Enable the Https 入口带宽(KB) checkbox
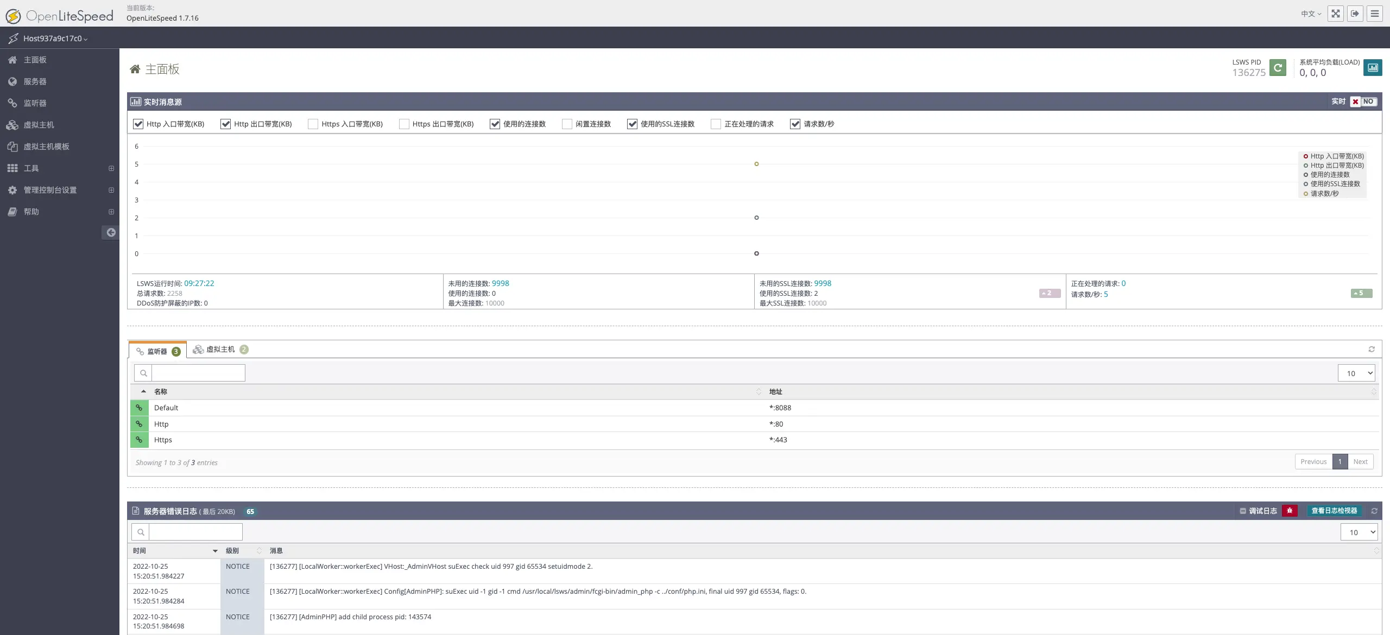This screenshot has width=1390, height=635. 313,124
